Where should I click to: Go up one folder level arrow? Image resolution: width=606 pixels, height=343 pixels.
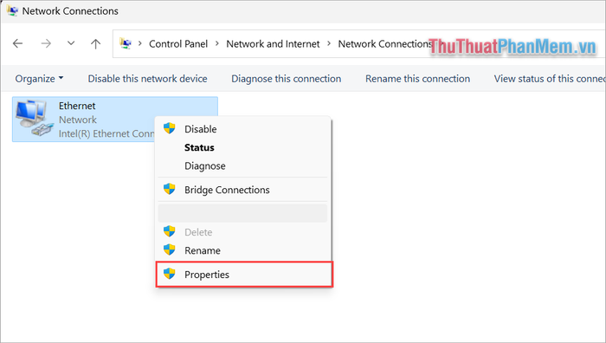[95, 43]
